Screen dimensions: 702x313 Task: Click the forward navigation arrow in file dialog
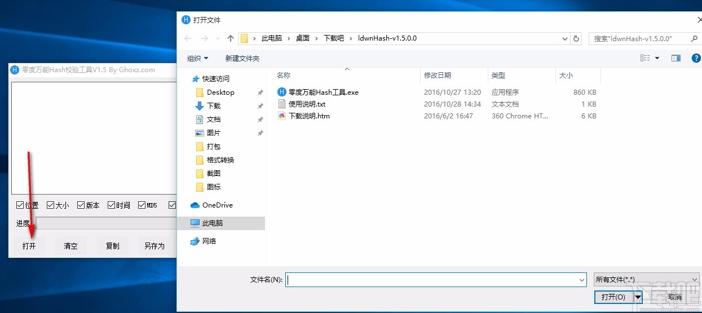[x=205, y=38]
